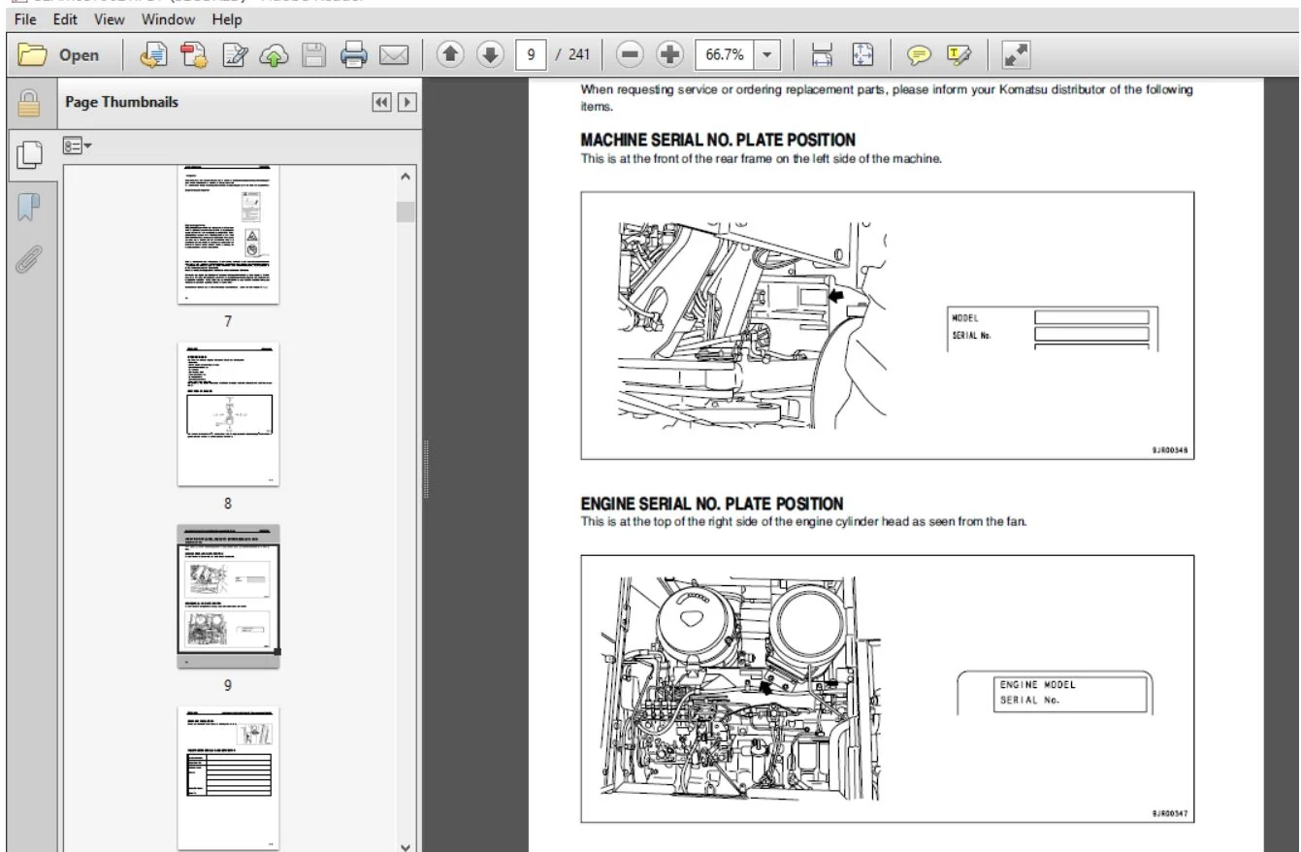Send file via email envelope icon
This screenshot has height=852, width=1301.
tap(393, 55)
